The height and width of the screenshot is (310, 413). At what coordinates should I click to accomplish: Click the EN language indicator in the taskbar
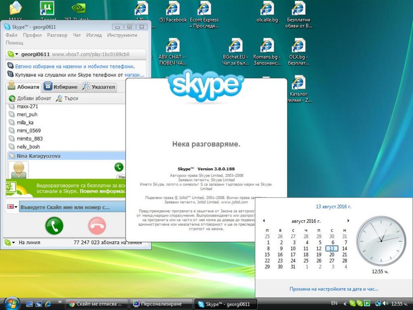point(334,303)
